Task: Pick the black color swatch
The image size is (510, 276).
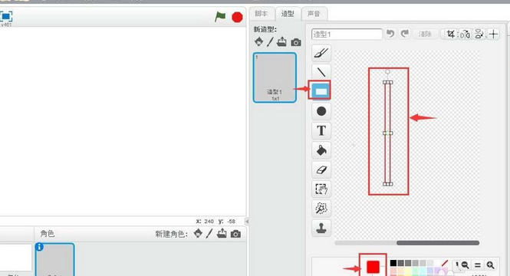Action: point(393,263)
